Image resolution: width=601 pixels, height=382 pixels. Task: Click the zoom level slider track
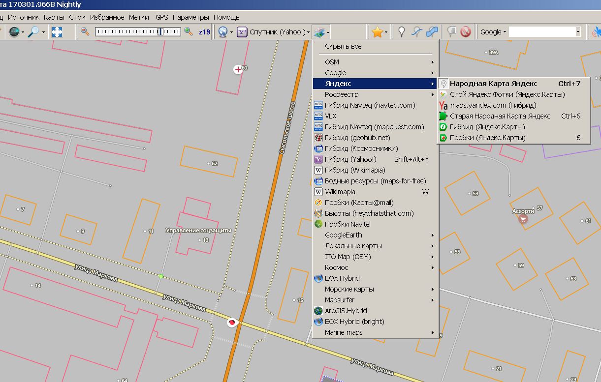pyautogui.click(x=138, y=32)
